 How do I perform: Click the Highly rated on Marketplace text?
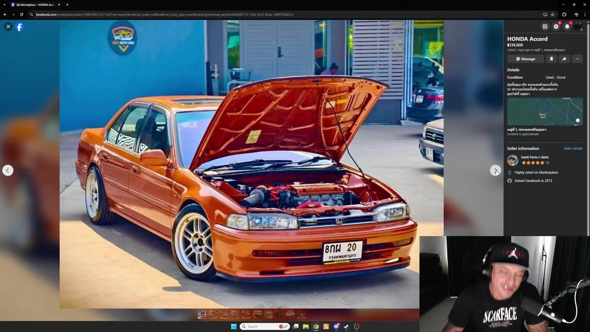(536, 172)
